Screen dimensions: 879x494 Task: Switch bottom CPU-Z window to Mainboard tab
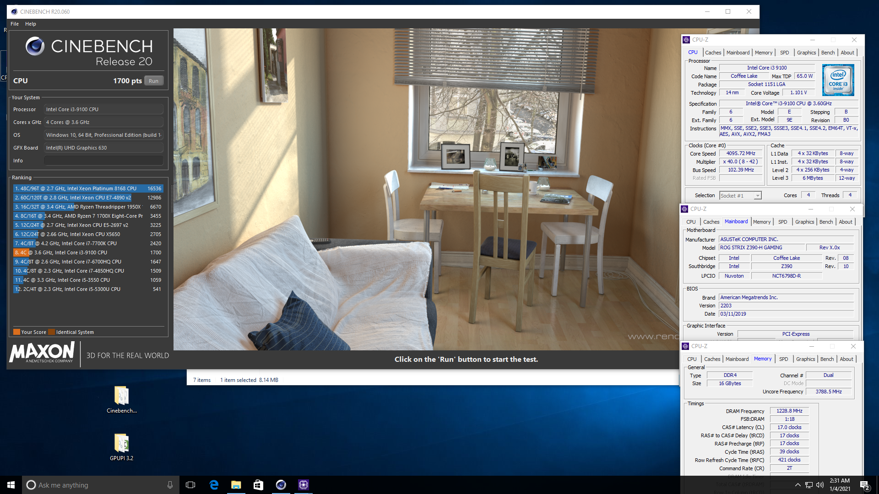click(x=737, y=359)
